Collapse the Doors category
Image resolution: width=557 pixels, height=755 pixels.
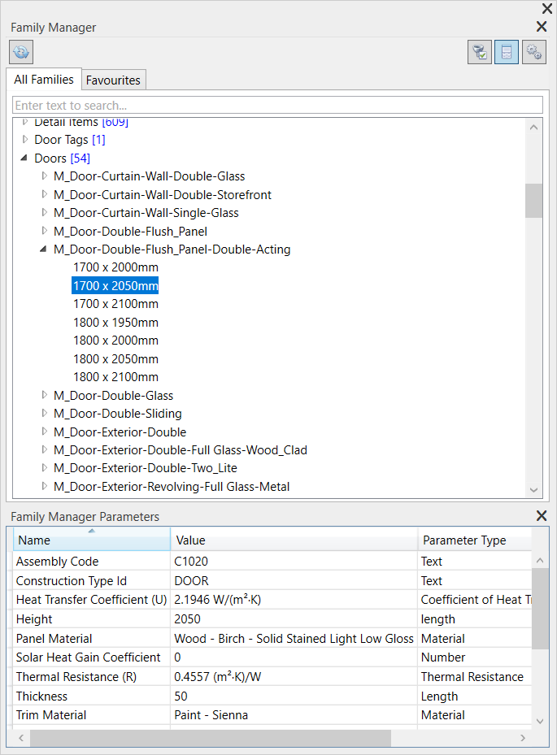[24, 158]
